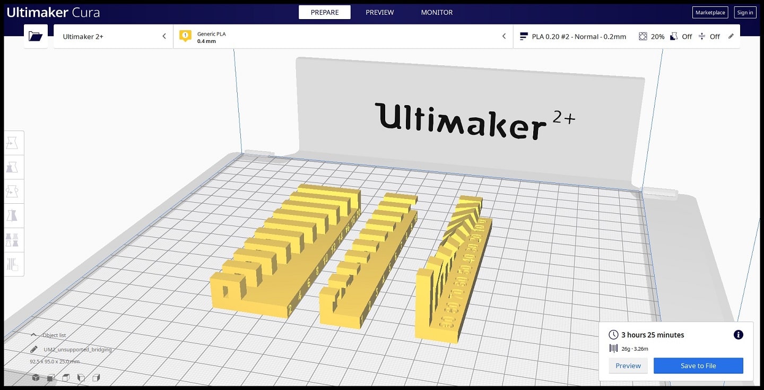Viewport: 764px width, 390px height.
Task: Switch to the left side view cube icon
Action: pyautogui.click(x=81, y=378)
